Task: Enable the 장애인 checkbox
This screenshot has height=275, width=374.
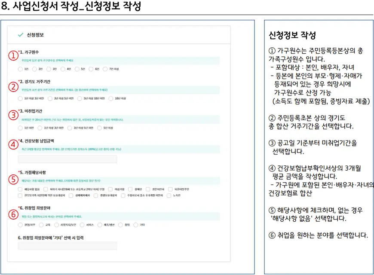Action: 129,189
